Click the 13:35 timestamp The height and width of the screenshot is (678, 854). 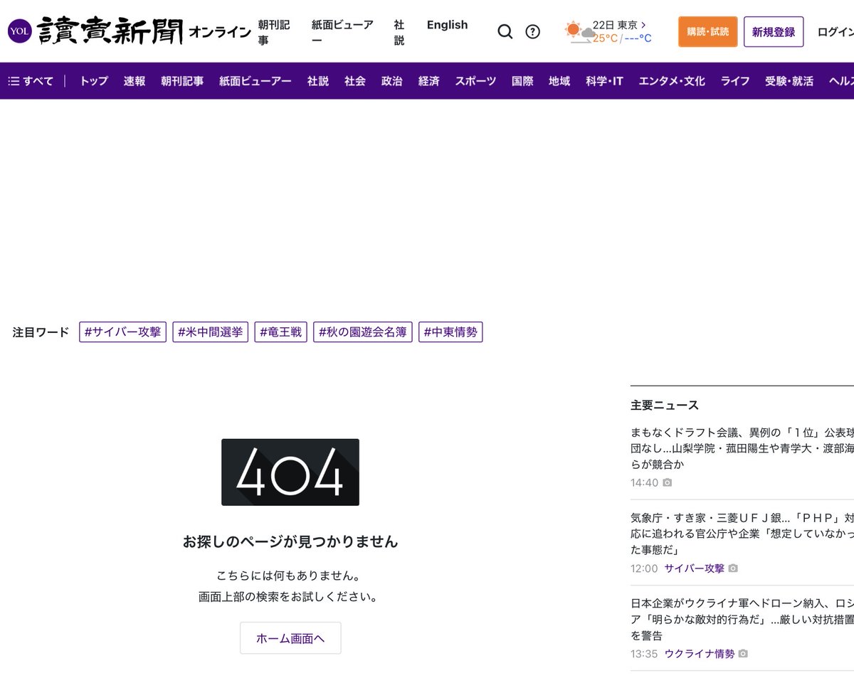pos(644,653)
